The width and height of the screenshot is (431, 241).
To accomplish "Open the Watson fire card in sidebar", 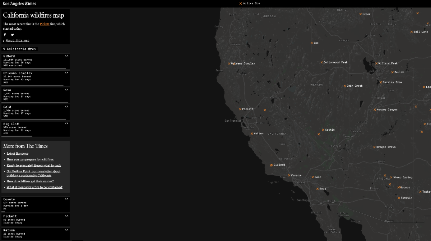I will 35,234.
